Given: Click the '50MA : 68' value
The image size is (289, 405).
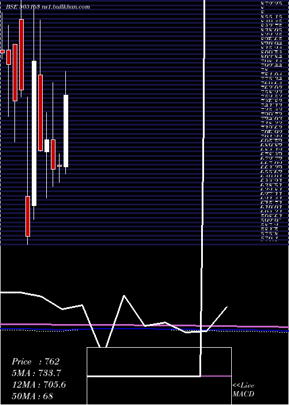Looking at the screenshot, I should 33,396.
